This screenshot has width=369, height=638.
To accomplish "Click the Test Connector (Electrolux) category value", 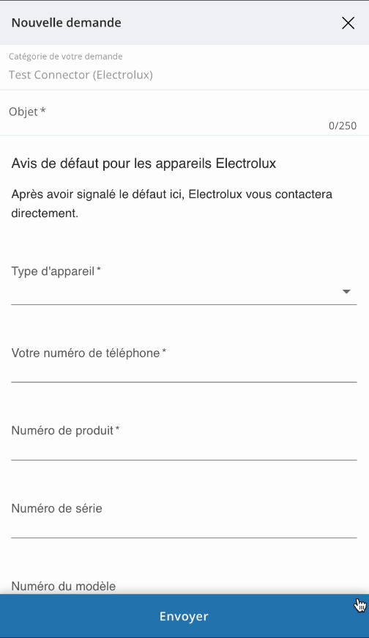I will [x=81, y=75].
